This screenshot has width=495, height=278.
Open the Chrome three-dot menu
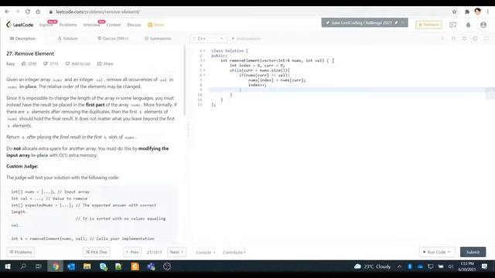[x=488, y=12]
